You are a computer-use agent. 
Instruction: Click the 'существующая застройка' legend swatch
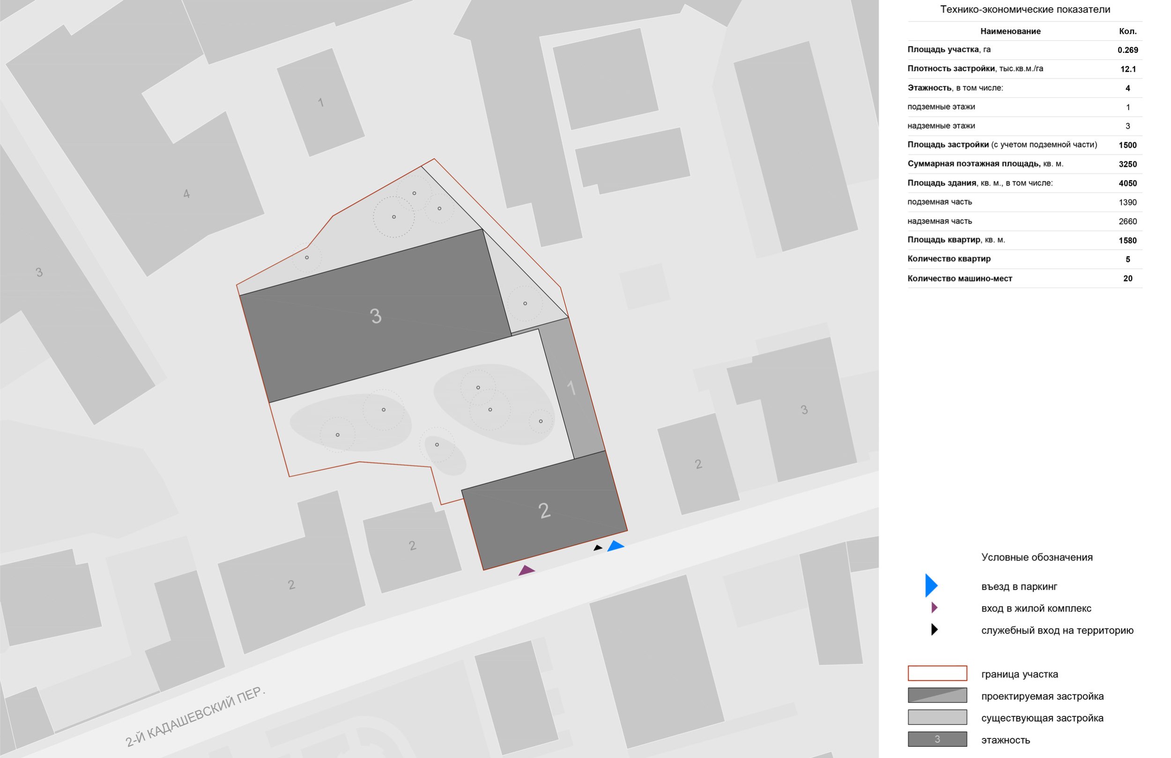(x=937, y=717)
